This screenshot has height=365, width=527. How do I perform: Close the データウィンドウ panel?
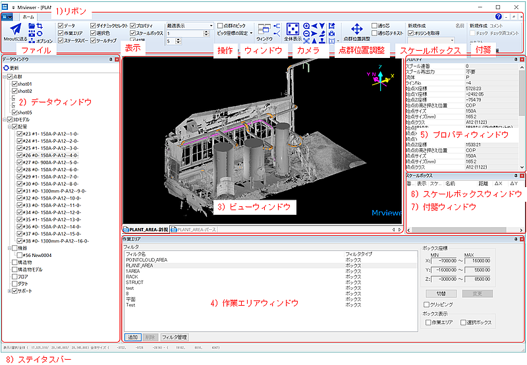(117, 59)
